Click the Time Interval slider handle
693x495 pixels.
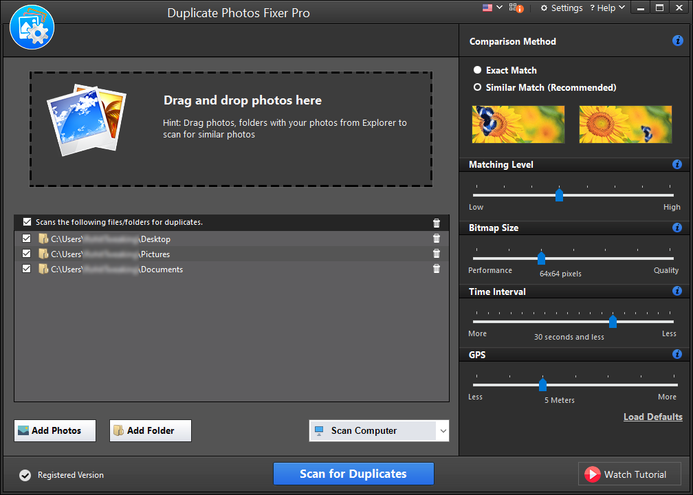pos(613,321)
